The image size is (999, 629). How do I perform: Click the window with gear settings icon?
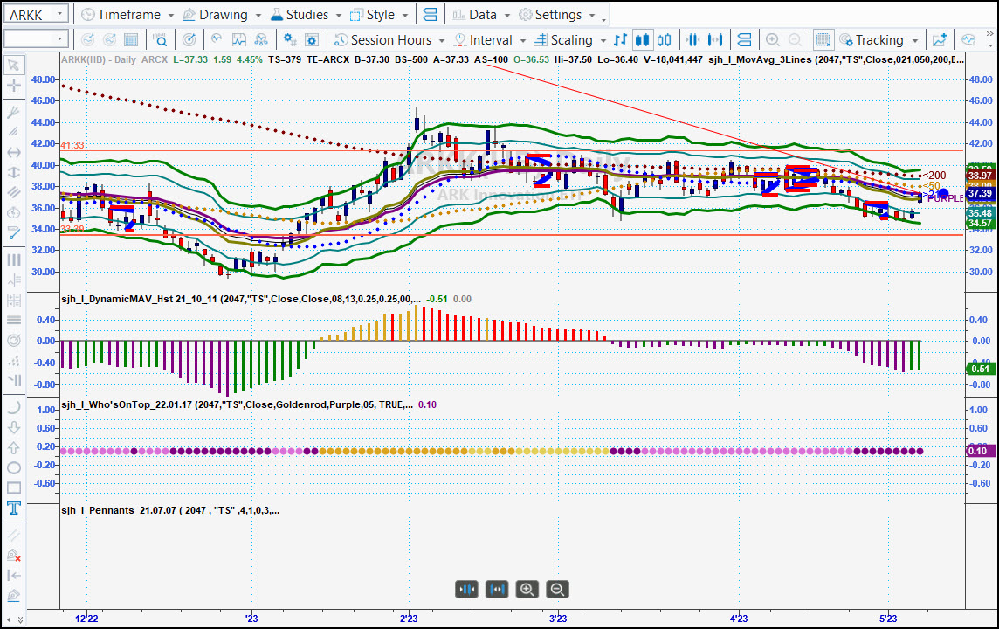tap(312, 39)
